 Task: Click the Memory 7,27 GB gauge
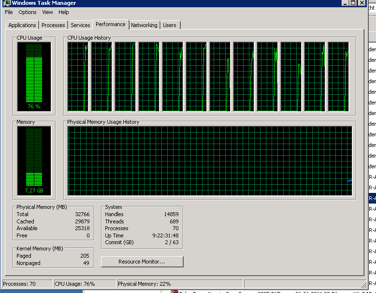tap(34, 161)
